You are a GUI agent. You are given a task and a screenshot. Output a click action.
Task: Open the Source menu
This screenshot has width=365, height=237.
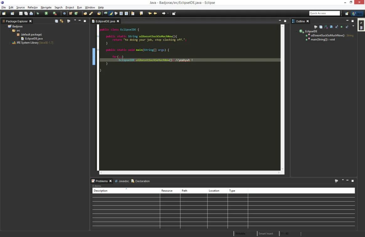pyautogui.click(x=20, y=8)
